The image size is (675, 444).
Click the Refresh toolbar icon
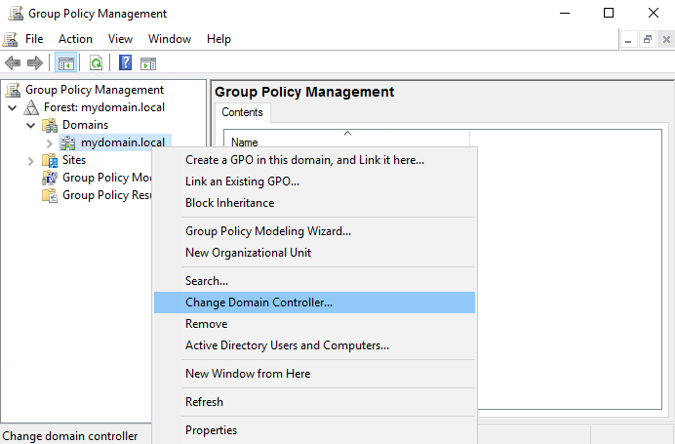(x=96, y=63)
